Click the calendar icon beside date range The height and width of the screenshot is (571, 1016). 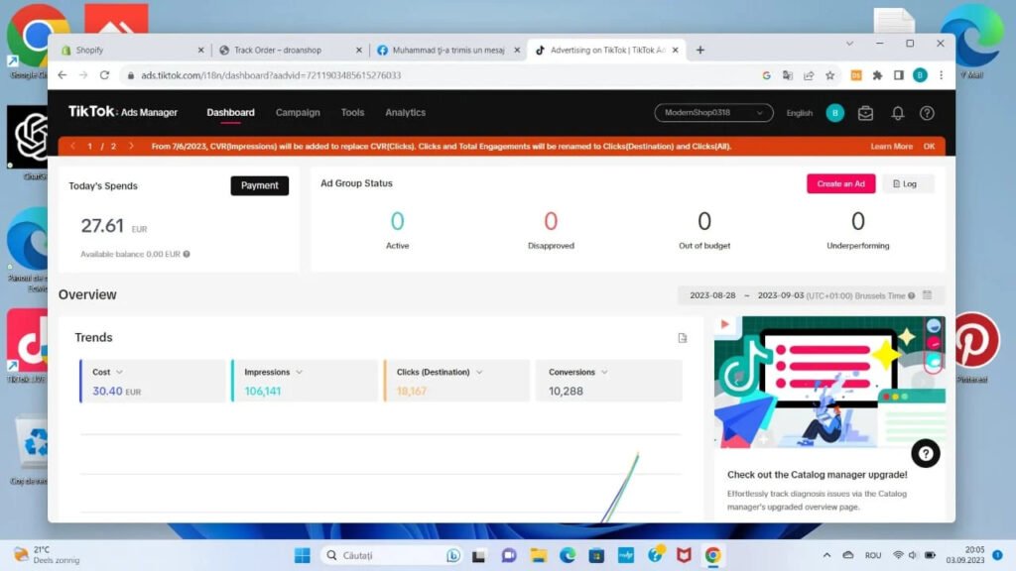[x=927, y=295]
